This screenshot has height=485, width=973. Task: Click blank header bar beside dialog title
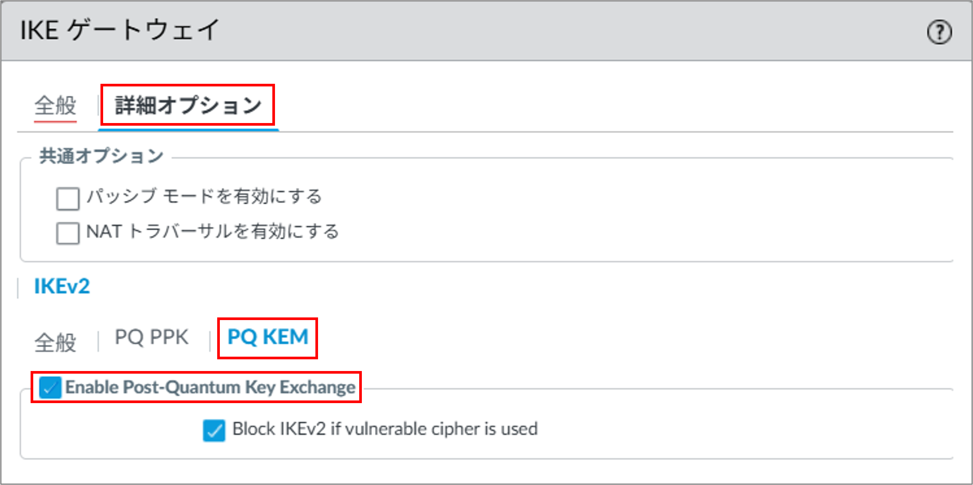[567, 30]
